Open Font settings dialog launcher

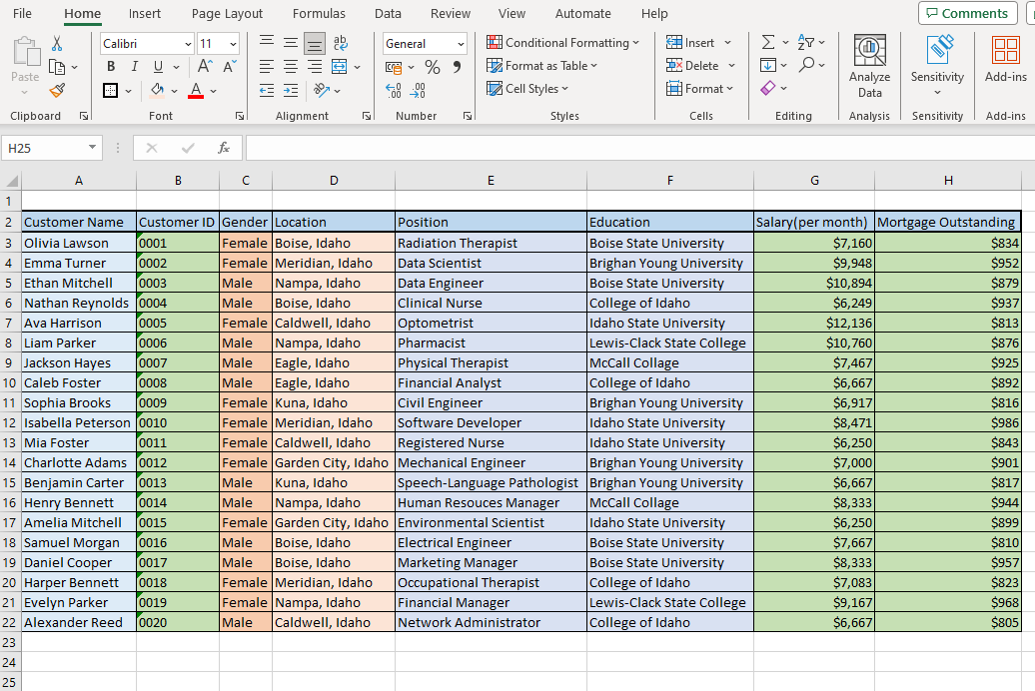point(239,116)
